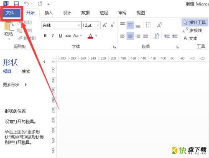The width and height of the screenshot is (209, 158).
Task: Click the text direction icon
Action: (x=156, y=36)
